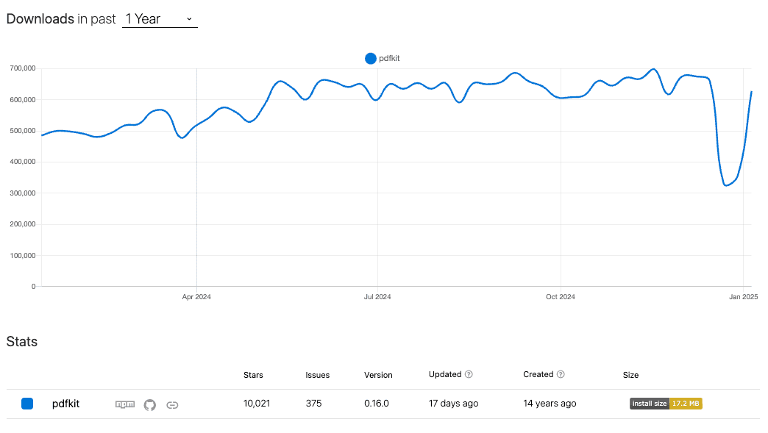Click the chevron next to '1 Year'
This screenshot has width=768, height=433.
pos(190,19)
